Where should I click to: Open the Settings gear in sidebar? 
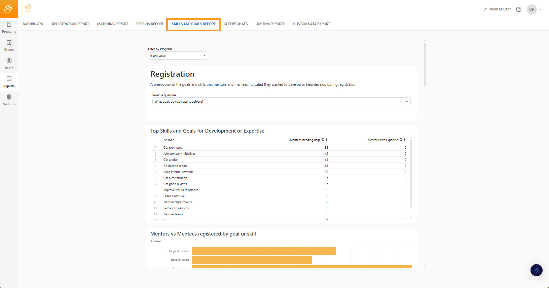(x=9, y=97)
